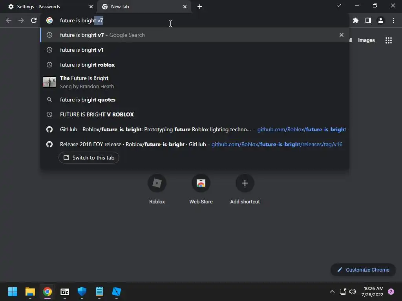Open the notification count badge
402x301 pixels.
(391, 292)
